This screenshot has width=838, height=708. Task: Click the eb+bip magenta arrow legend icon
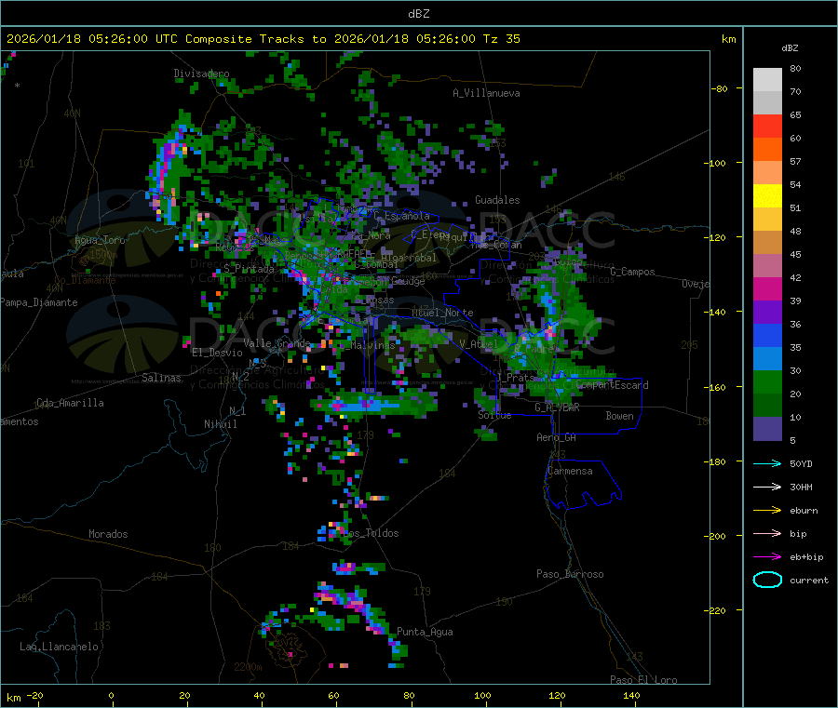click(767, 557)
